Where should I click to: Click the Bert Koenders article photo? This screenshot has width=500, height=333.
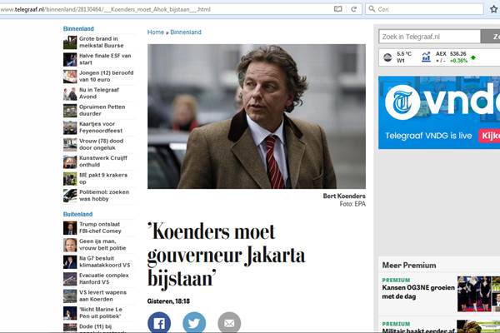(x=257, y=117)
